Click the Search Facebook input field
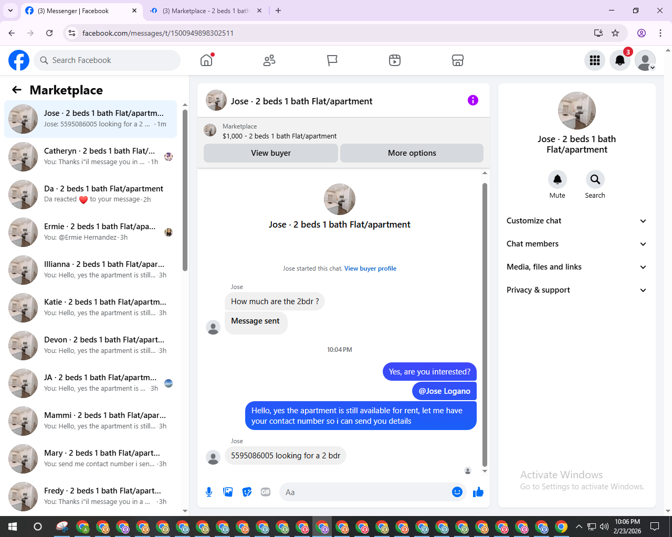This screenshot has height=537, width=672. tap(107, 60)
